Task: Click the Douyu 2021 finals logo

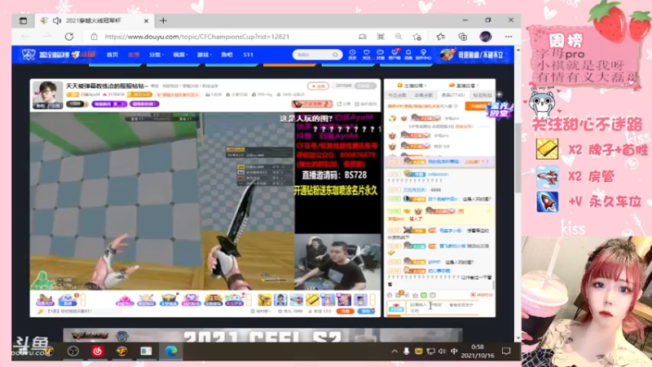Action: point(58,55)
